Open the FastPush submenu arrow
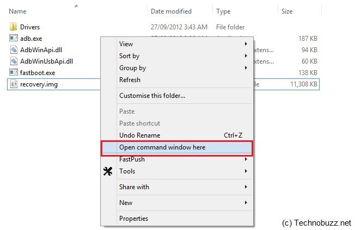Viewport: 355px width, 230px height. (246, 159)
